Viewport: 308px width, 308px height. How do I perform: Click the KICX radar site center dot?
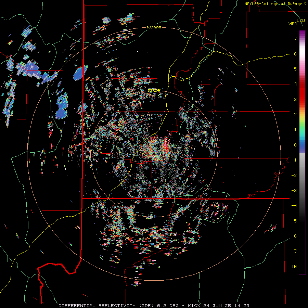pos(154,153)
